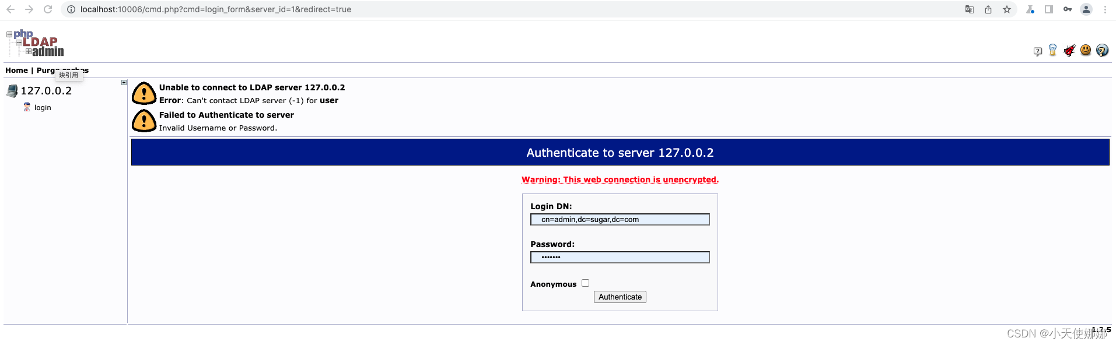
Task: Click the 'Anonymous' label
Action: click(554, 284)
